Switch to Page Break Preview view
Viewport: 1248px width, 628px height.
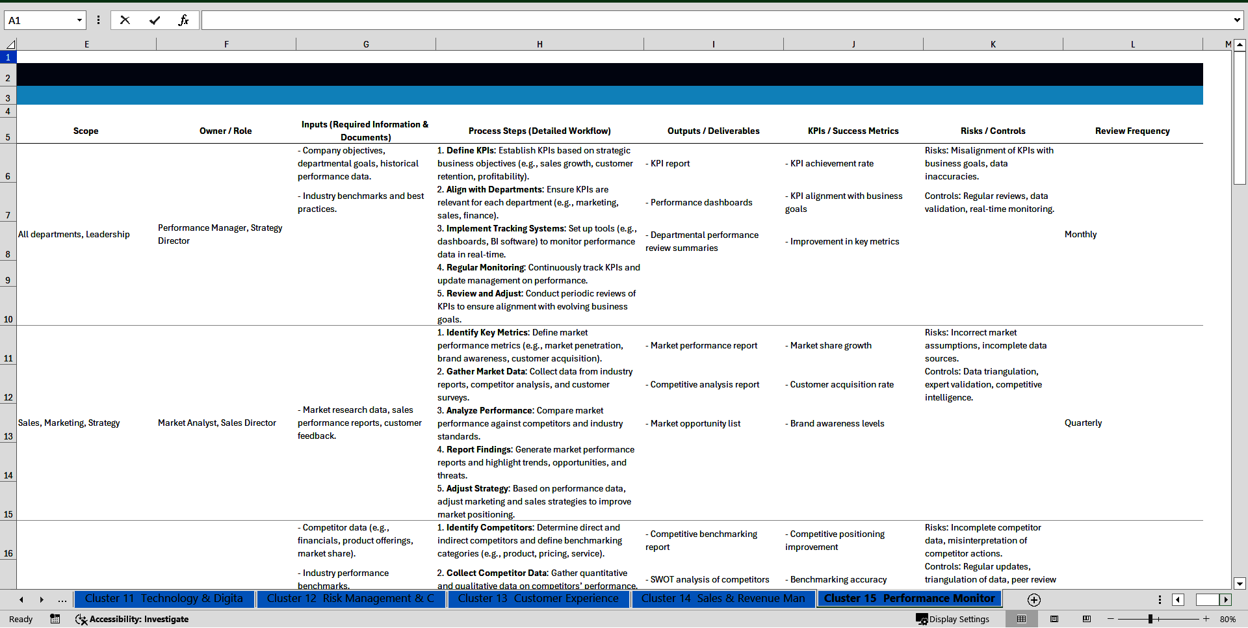pyautogui.click(x=1086, y=619)
